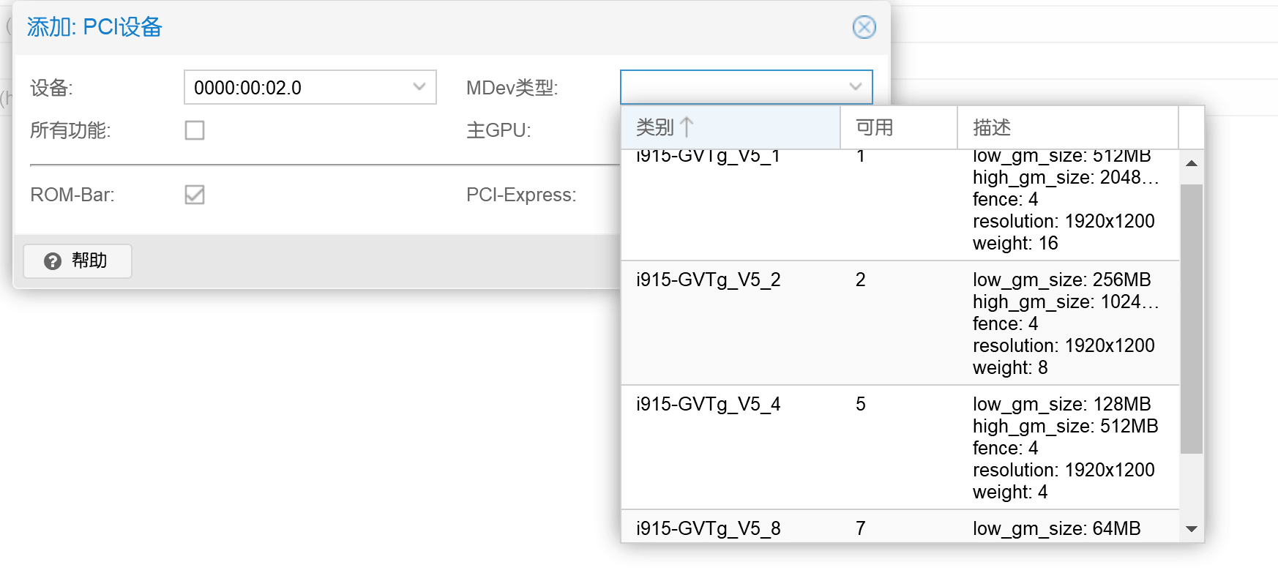Image resolution: width=1278 pixels, height=573 pixels.
Task: Click the dropdown list scrollbar thumb
Action: click(x=1191, y=318)
